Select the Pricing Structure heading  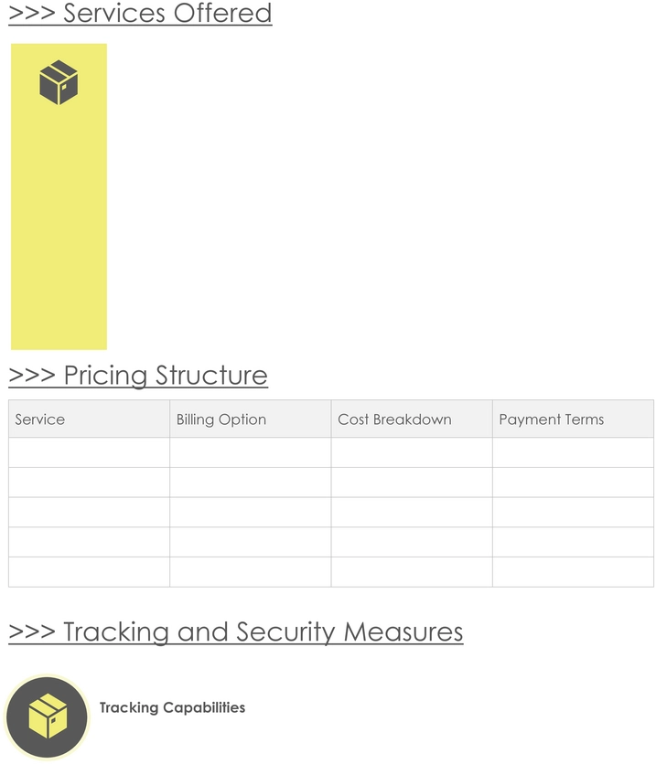pyautogui.click(x=138, y=376)
